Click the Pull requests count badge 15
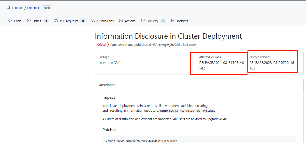The height and width of the screenshot is (143, 306). point(83,21)
